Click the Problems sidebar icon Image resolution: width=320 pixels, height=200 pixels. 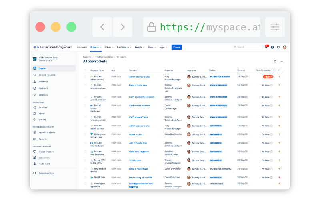35,88
